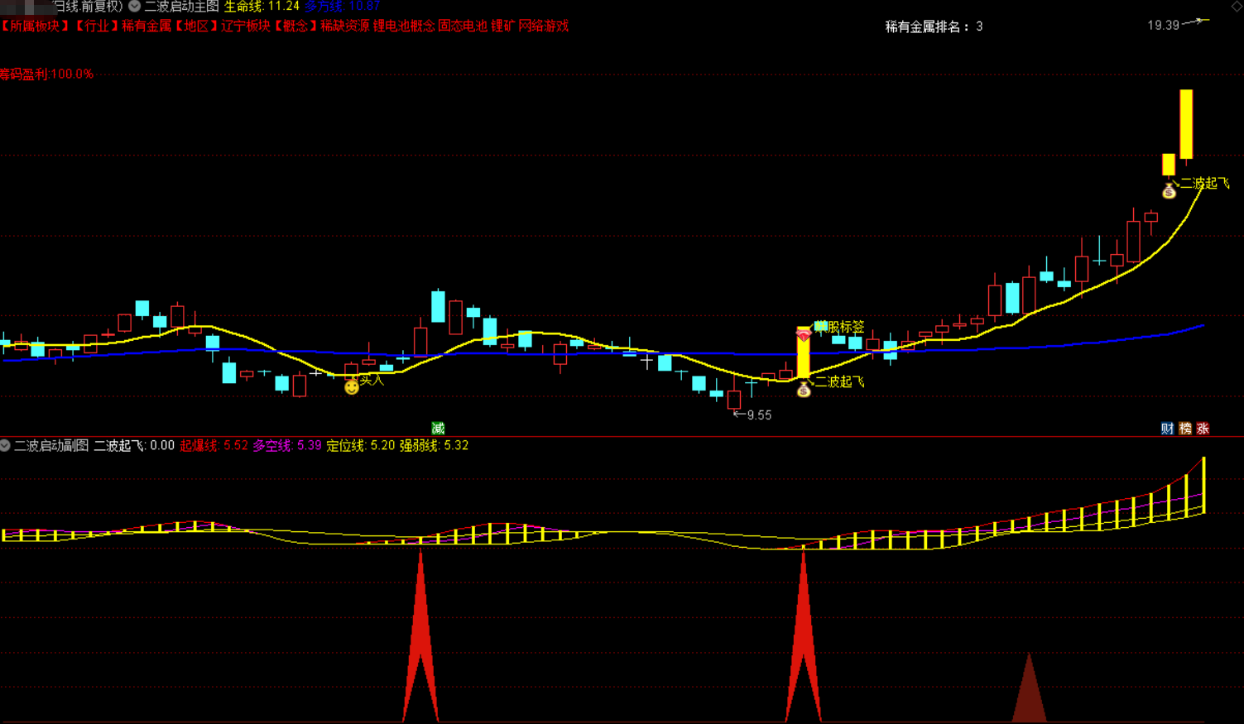Screen dimensions: 1244x724
Task: Click the 锂电池概念 concept tag
Action: pos(404,26)
